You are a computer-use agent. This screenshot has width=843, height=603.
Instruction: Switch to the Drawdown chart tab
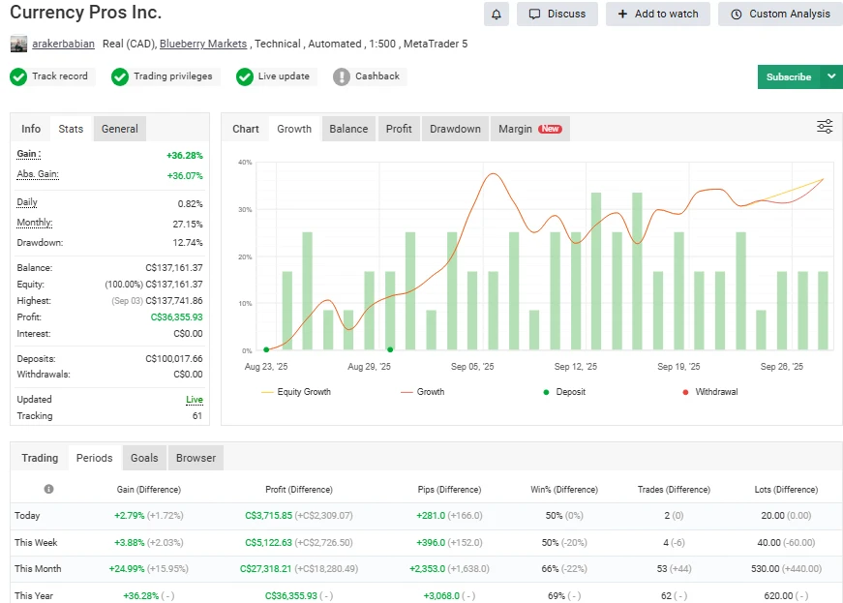[x=455, y=129]
